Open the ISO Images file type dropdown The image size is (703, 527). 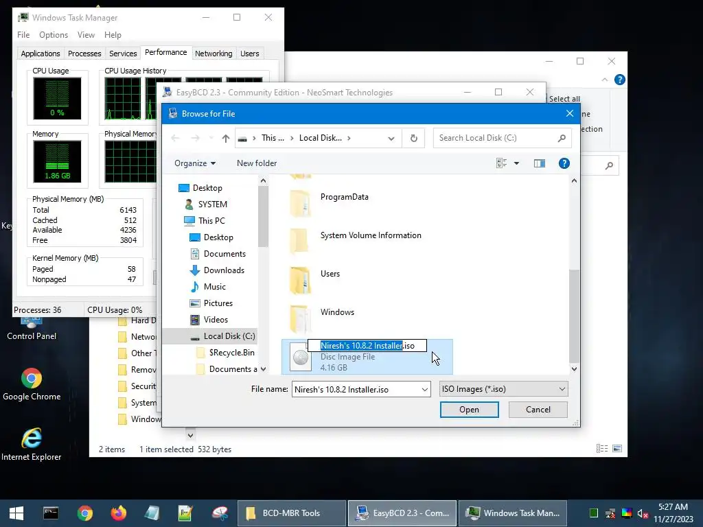click(503, 390)
